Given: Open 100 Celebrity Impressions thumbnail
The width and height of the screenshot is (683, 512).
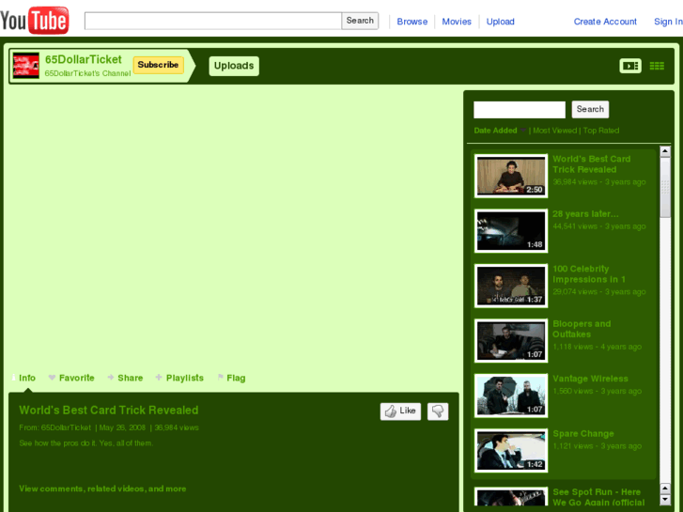Looking at the screenshot, I should (x=511, y=286).
